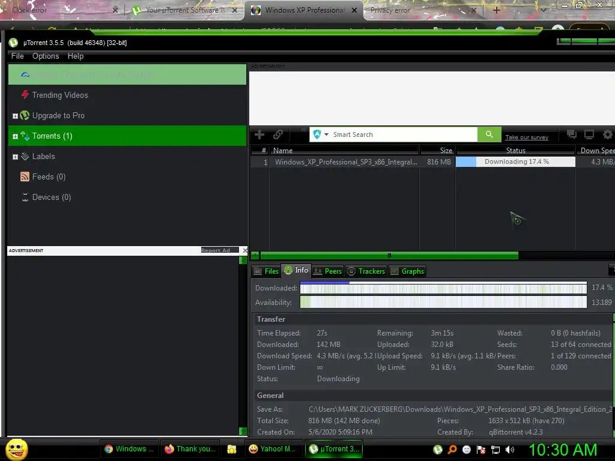The image size is (615, 461).
Task: Click the orange magnifier tray icon
Action: (452, 450)
